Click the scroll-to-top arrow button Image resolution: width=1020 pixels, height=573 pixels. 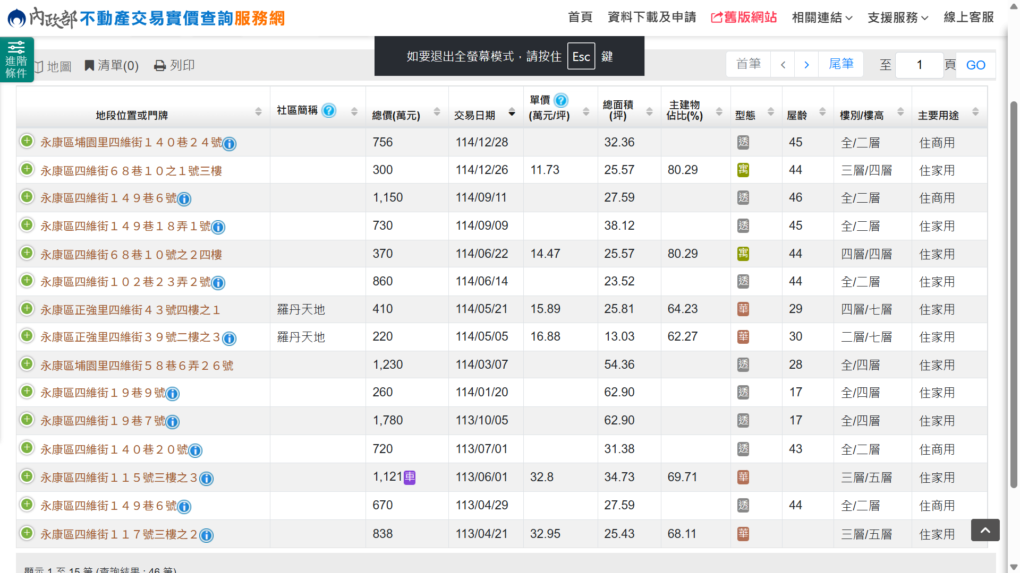tap(985, 530)
